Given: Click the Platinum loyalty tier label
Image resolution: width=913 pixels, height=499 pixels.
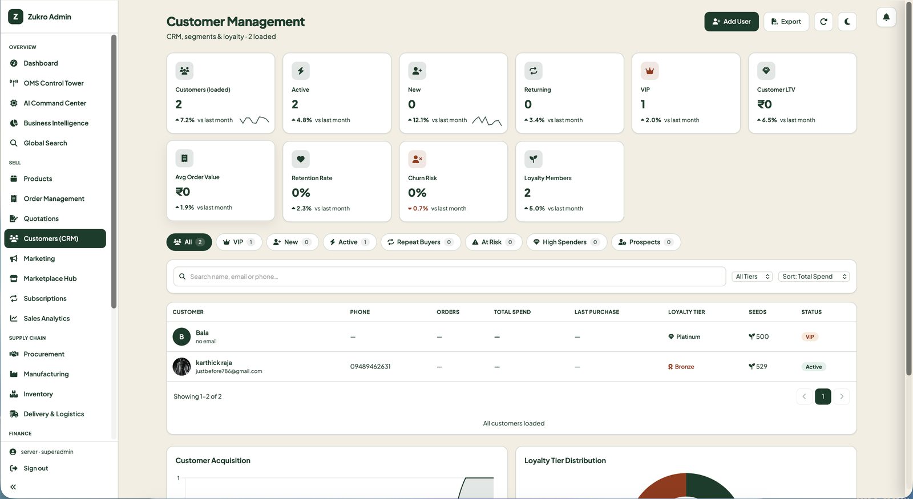Looking at the screenshot, I should (x=684, y=337).
